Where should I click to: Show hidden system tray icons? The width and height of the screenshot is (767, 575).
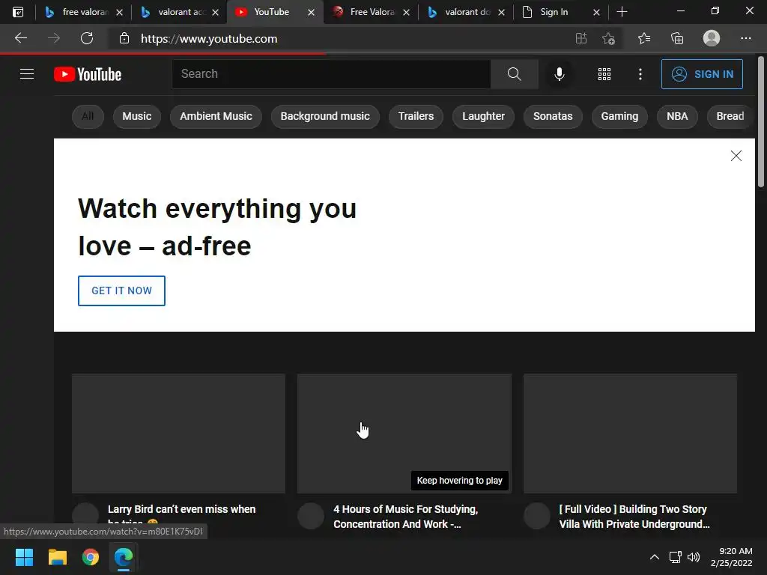coord(655,557)
